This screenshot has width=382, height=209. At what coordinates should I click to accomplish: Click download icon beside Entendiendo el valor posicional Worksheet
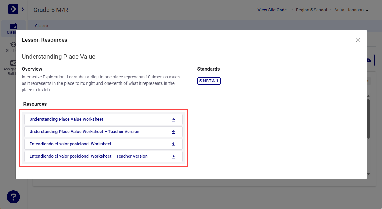pyautogui.click(x=174, y=144)
